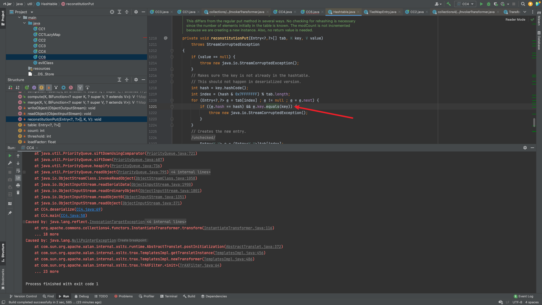This screenshot has height=305, width=542.
Task: Toggle show fields in Structure
Action: click(x=41, y=88)
